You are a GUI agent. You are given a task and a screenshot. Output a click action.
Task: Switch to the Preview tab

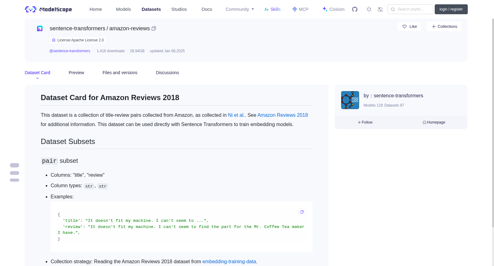click(76, 73)
